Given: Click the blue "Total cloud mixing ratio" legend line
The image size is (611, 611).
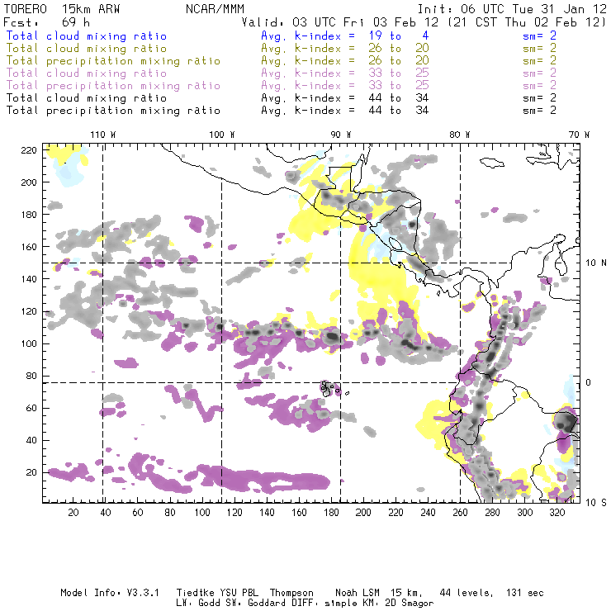Looking at the screenshot, I should click(x=87, y=36).
